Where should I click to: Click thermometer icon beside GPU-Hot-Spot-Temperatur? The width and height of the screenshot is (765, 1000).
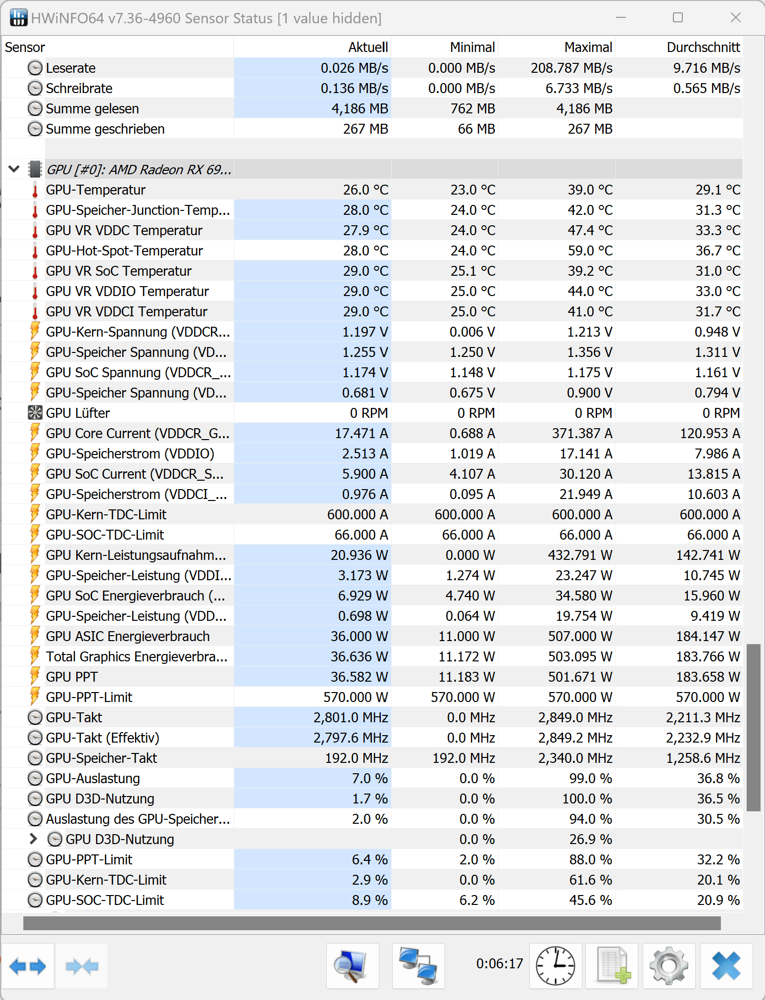(x=35, y=250)
